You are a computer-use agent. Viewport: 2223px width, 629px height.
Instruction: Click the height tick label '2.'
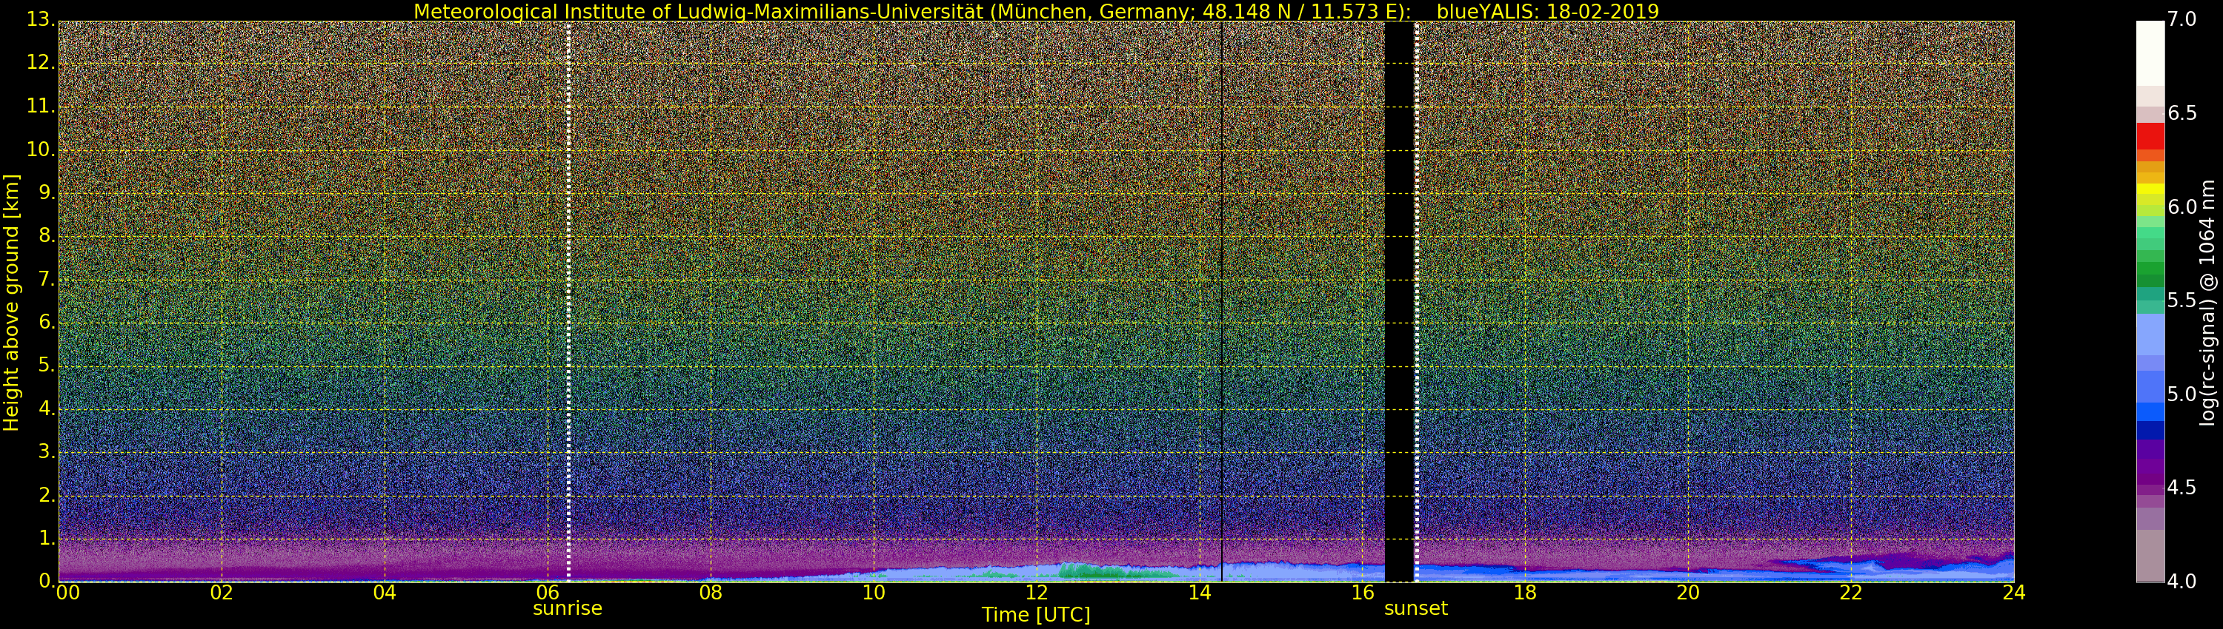[47, 494]
